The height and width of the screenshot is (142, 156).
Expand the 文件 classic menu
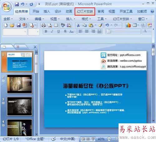(24, 19)
